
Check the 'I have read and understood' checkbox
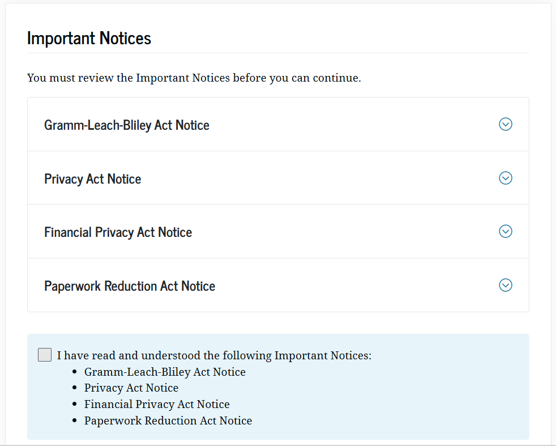coord(45,355)
